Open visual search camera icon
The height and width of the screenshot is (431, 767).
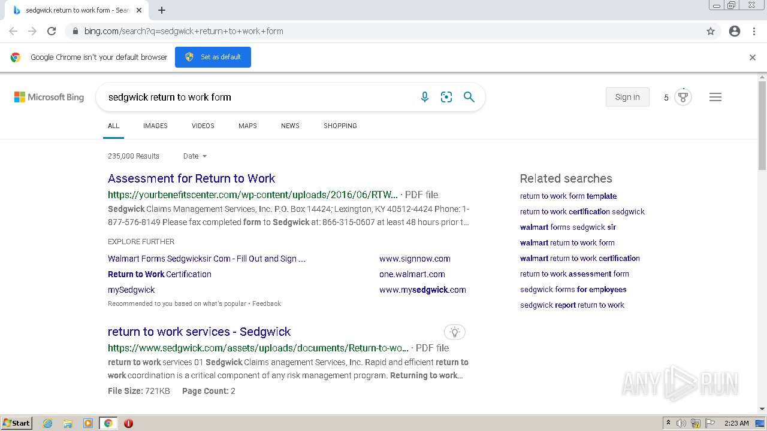point(446,97)
